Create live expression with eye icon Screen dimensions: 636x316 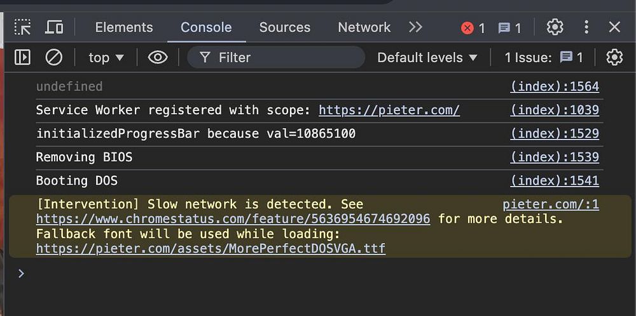(x=158, y=58)
